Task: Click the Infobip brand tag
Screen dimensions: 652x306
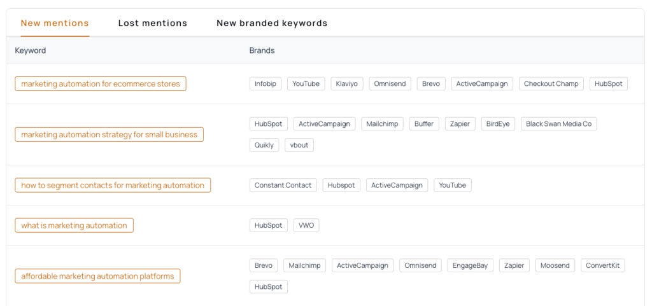Action: [266, 84]
